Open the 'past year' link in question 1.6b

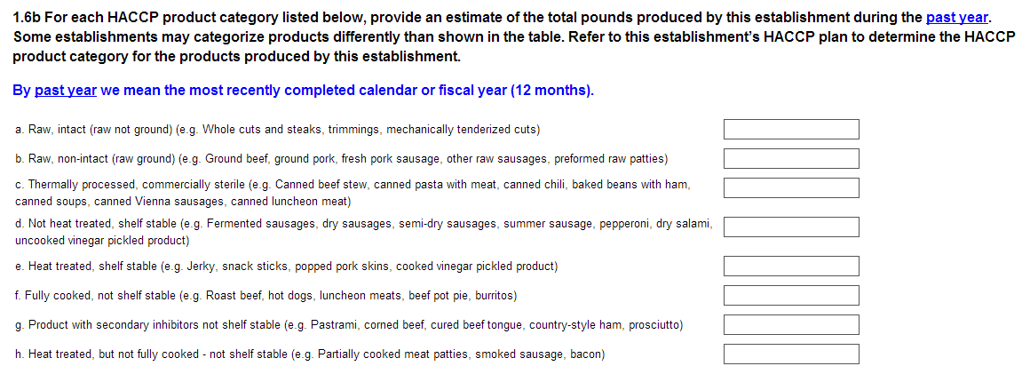tap(956, 18)
